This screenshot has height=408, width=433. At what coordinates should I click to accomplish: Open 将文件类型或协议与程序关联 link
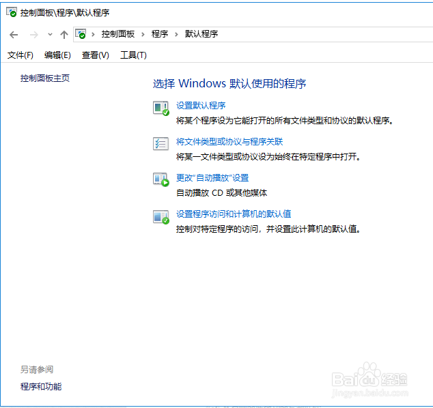coord(229,141)
